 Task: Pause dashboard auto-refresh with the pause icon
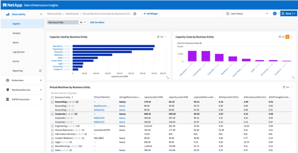(275, 14)
